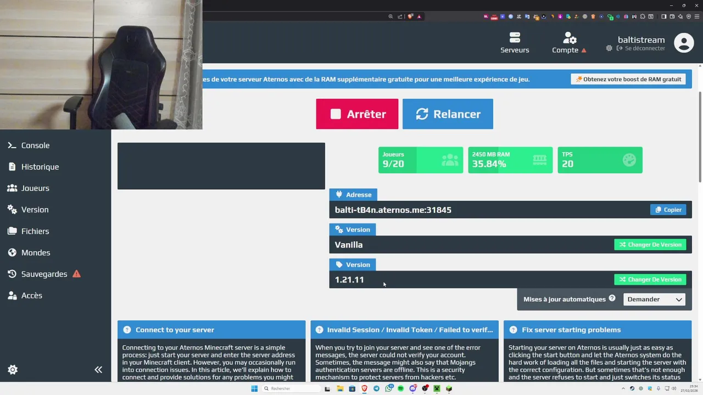Image resolution: width=703 pixels, height=395 pixels.
Task: Click the Adresse label tab
Action: 353,195
